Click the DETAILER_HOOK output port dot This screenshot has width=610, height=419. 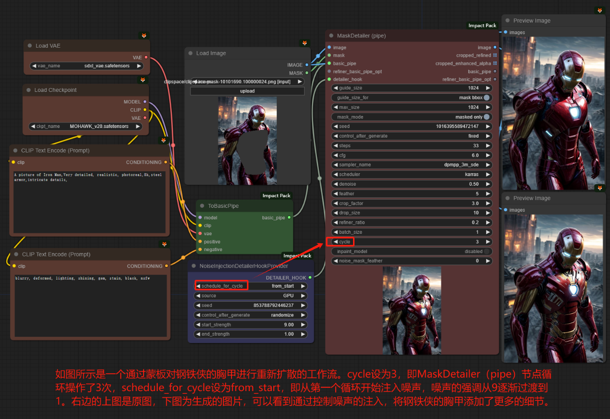(x=310, y=278)
